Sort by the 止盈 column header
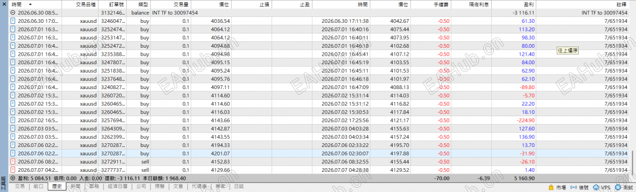This screenshot has width=636, height=192. (292, 4)
